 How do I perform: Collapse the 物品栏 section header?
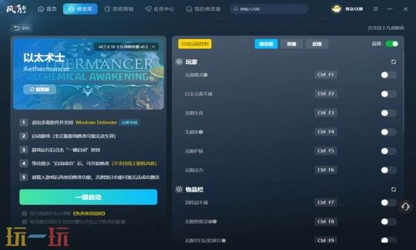pyautogui.click(x=194, y=190)
